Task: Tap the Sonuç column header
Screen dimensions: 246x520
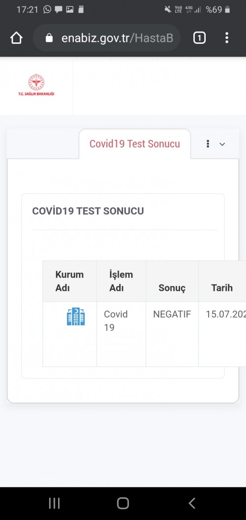Action: pos(172,281)
